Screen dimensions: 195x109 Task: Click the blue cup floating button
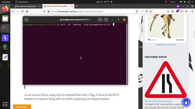186,102
